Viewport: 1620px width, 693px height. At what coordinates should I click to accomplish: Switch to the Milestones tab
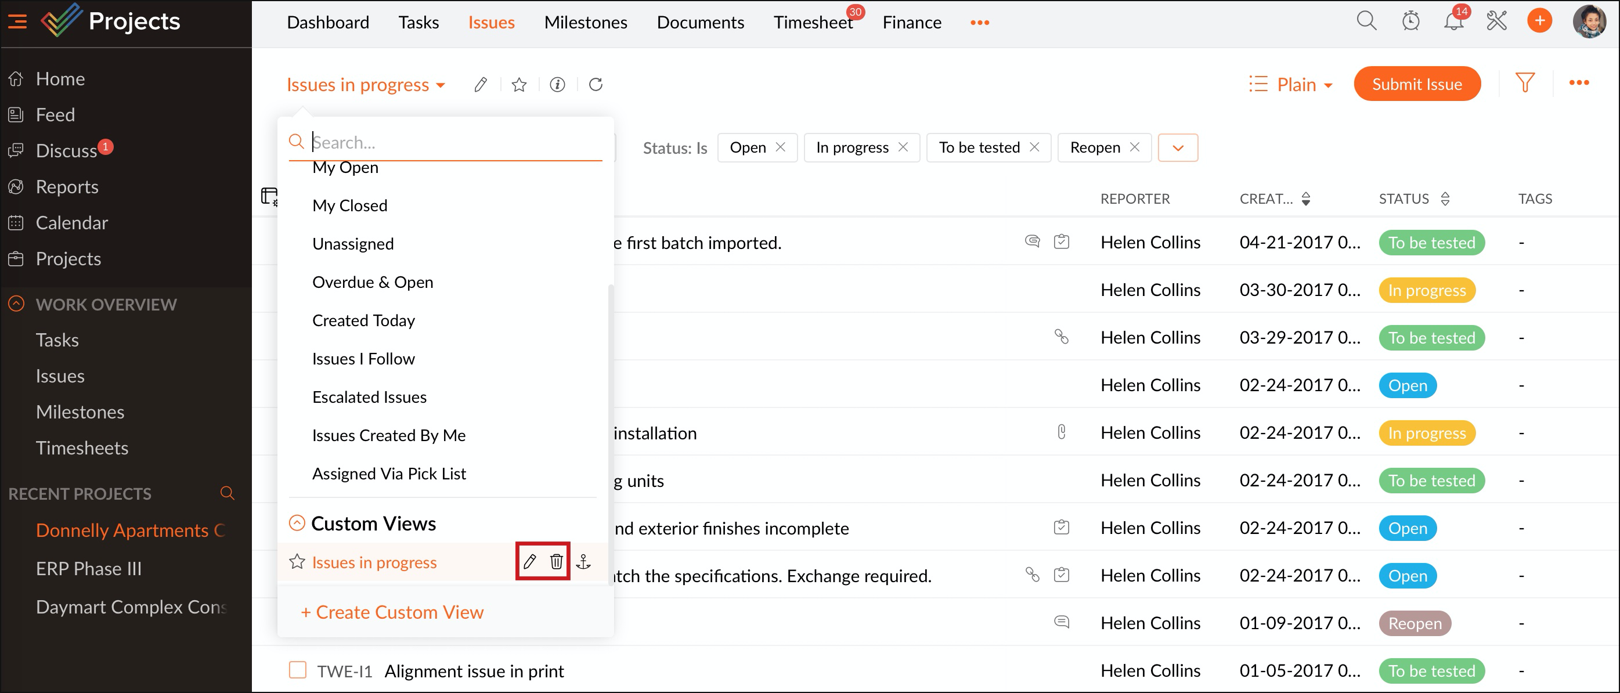pyautogui.click(x=586, y=23)
